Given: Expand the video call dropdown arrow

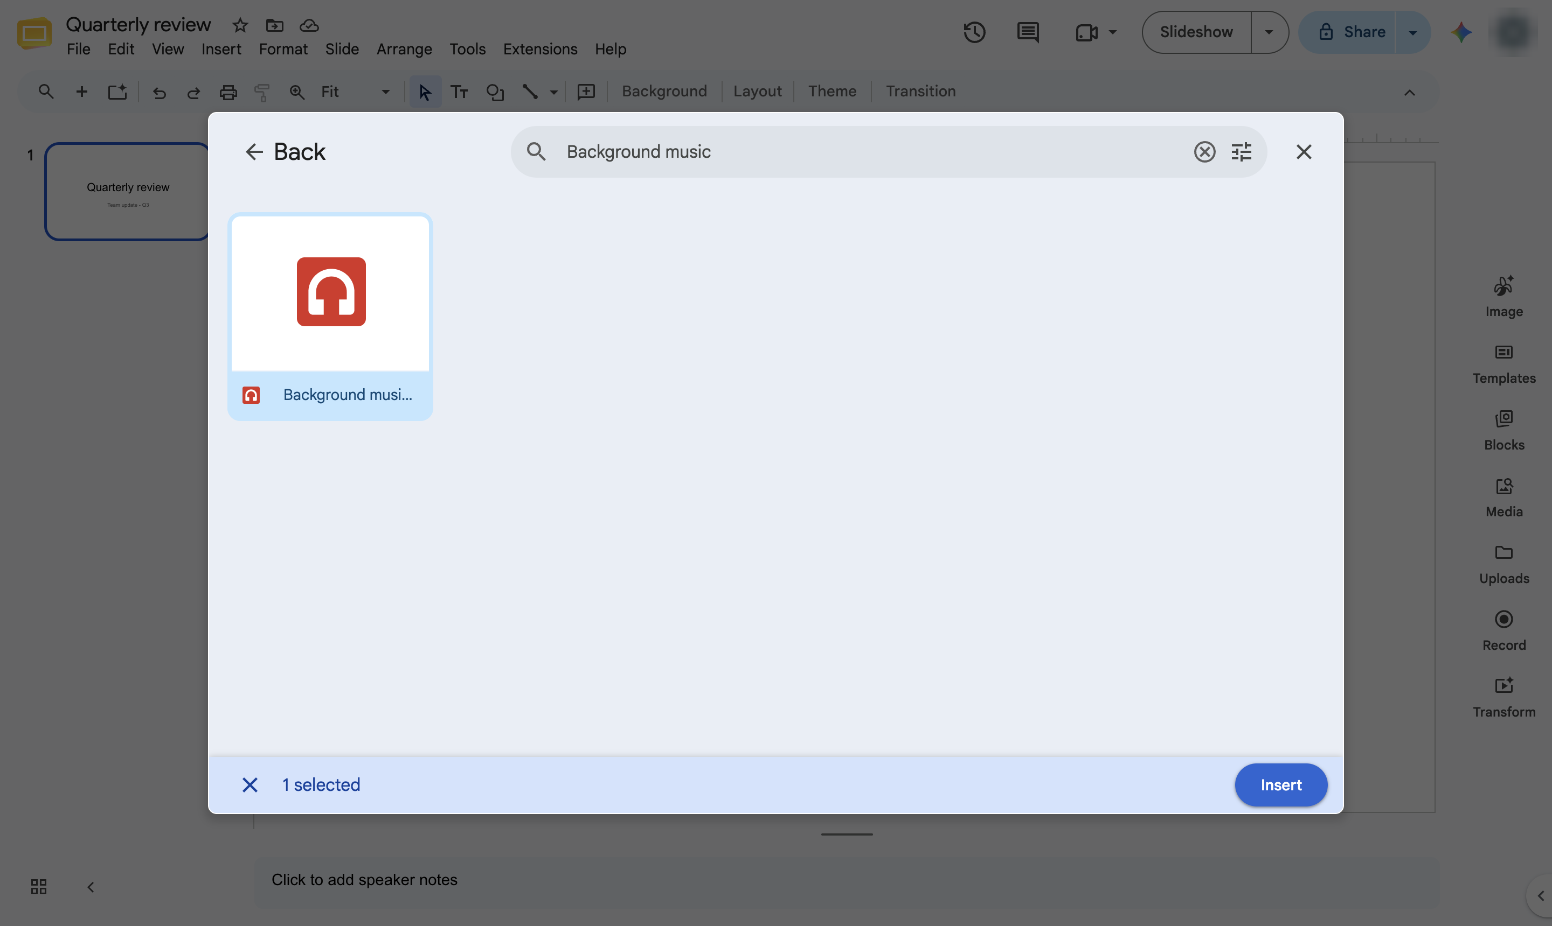Looking at the screenshot, I should point(1112,32).
